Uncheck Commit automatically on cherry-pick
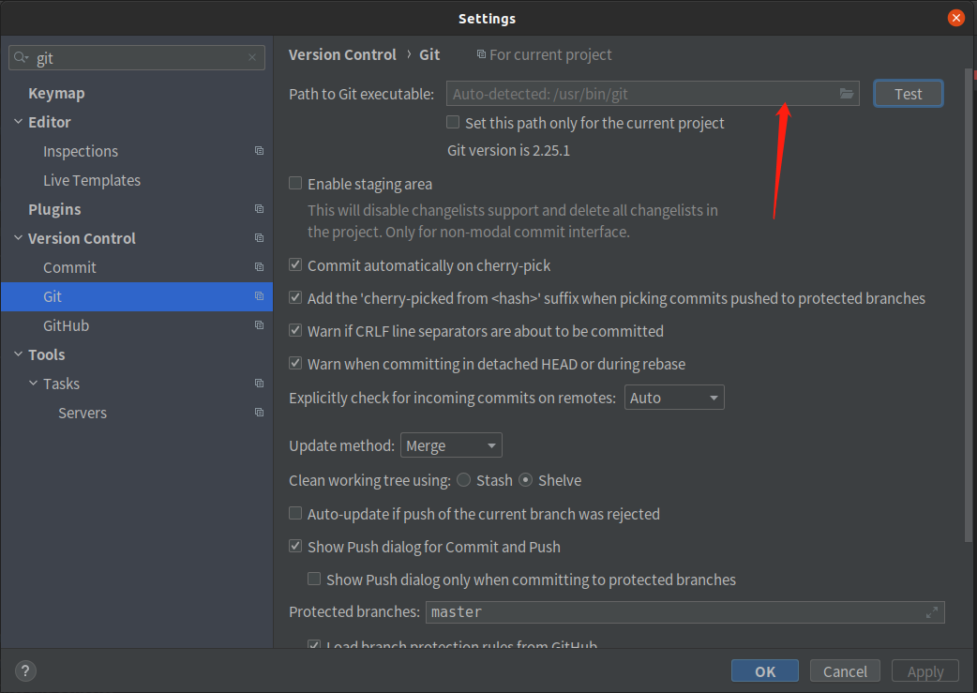The height and width of the screenshot is (693, 977). (x=296, y=265)
